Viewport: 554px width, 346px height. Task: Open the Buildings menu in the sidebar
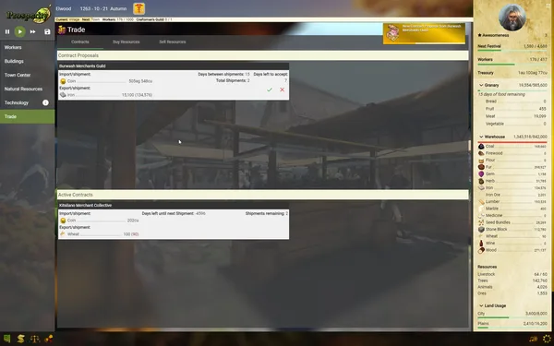click(x=27, y=61)
